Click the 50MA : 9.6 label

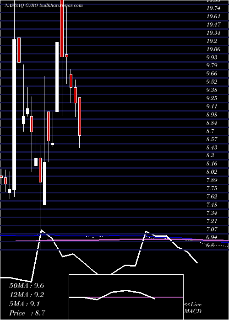coord(27,286)
